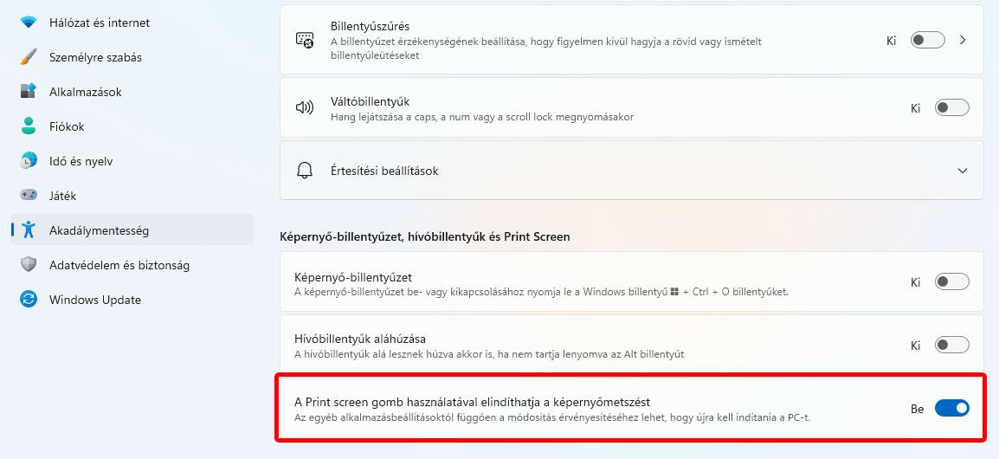Viewport: 999px width, 459px height.
Task: Open Billentyűszűrés details with right arrow
Action: 963,40
